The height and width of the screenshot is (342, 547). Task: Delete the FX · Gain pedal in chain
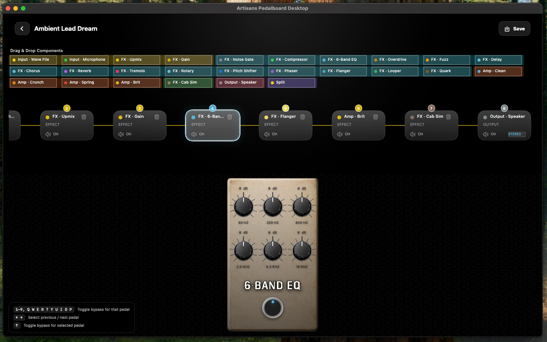point(157,117)
